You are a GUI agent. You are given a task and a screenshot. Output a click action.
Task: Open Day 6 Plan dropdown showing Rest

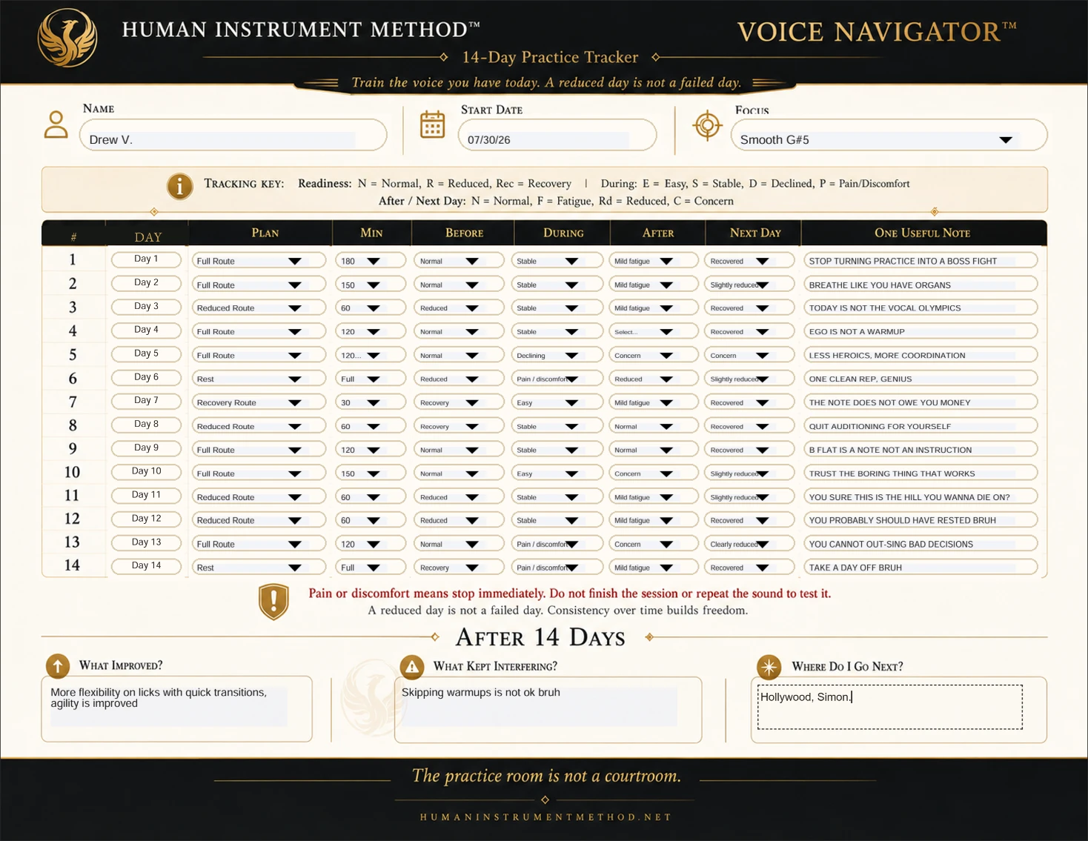[x=258, y=379]
